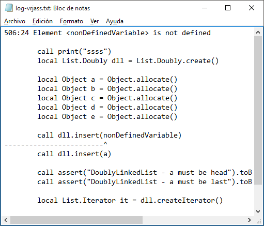This screenshot has height=226, width=264.
Task: Click the resize grip in bottom corner
Action: click(258, 221)
